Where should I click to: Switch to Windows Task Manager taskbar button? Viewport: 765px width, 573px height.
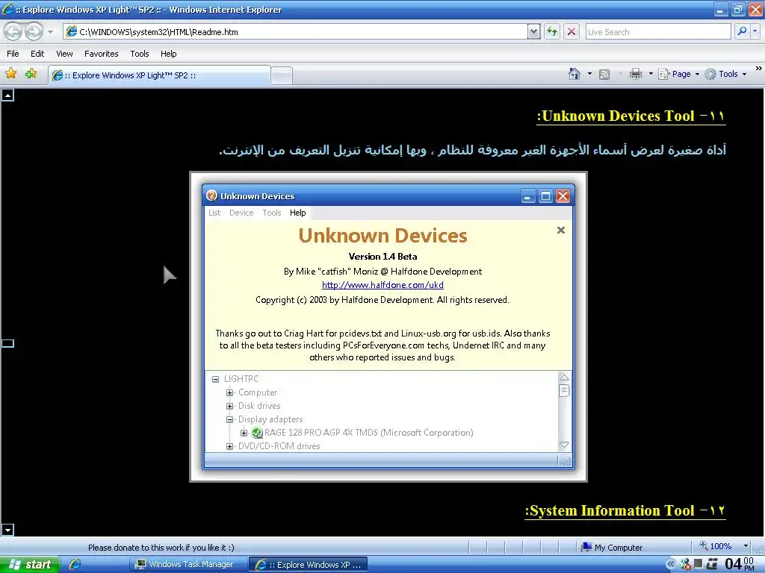coord(188,564)
